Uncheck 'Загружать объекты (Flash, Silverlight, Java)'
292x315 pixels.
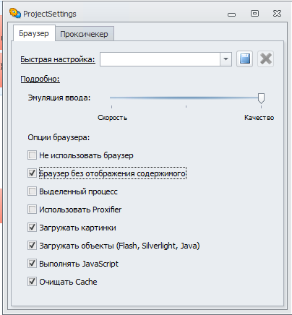coord(32,246)
